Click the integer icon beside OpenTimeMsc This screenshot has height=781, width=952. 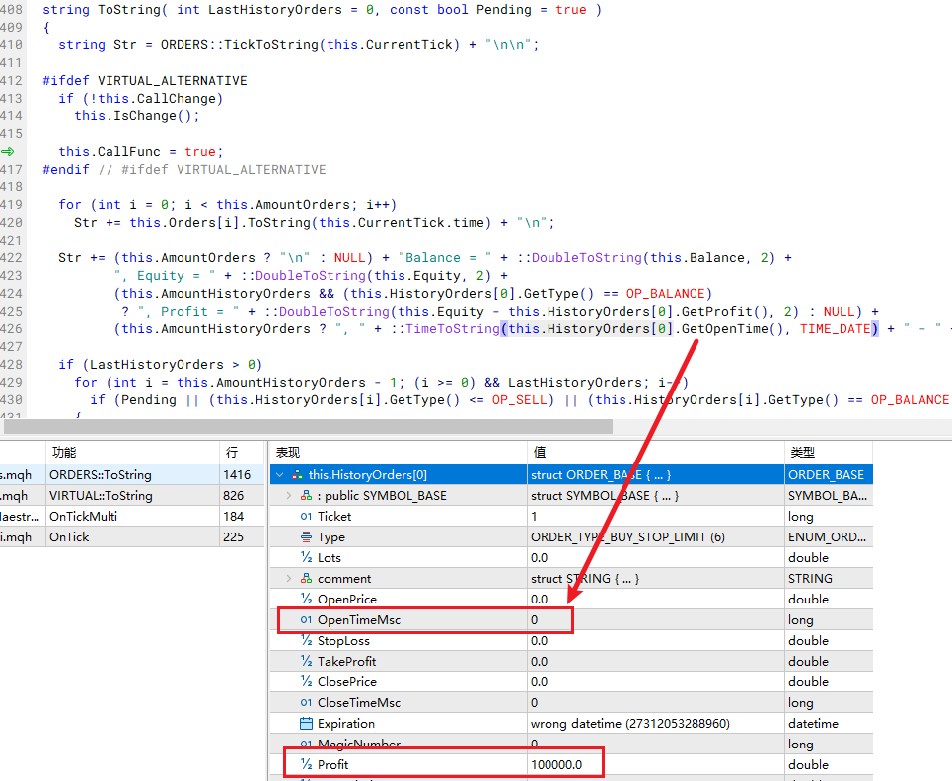point(306,619)
